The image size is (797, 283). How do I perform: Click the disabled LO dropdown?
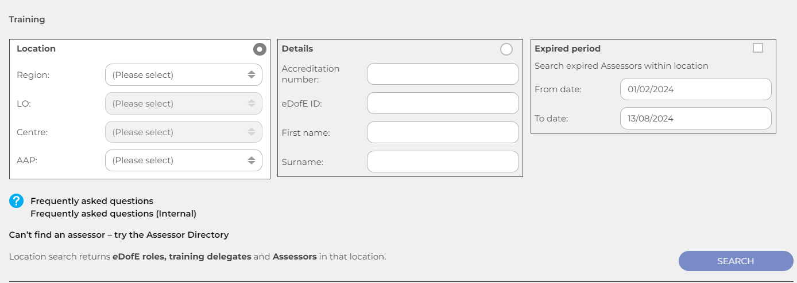tap(183, 104)
